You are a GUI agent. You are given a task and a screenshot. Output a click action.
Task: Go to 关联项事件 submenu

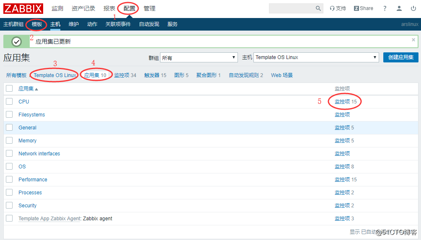(x=118, y=24)
